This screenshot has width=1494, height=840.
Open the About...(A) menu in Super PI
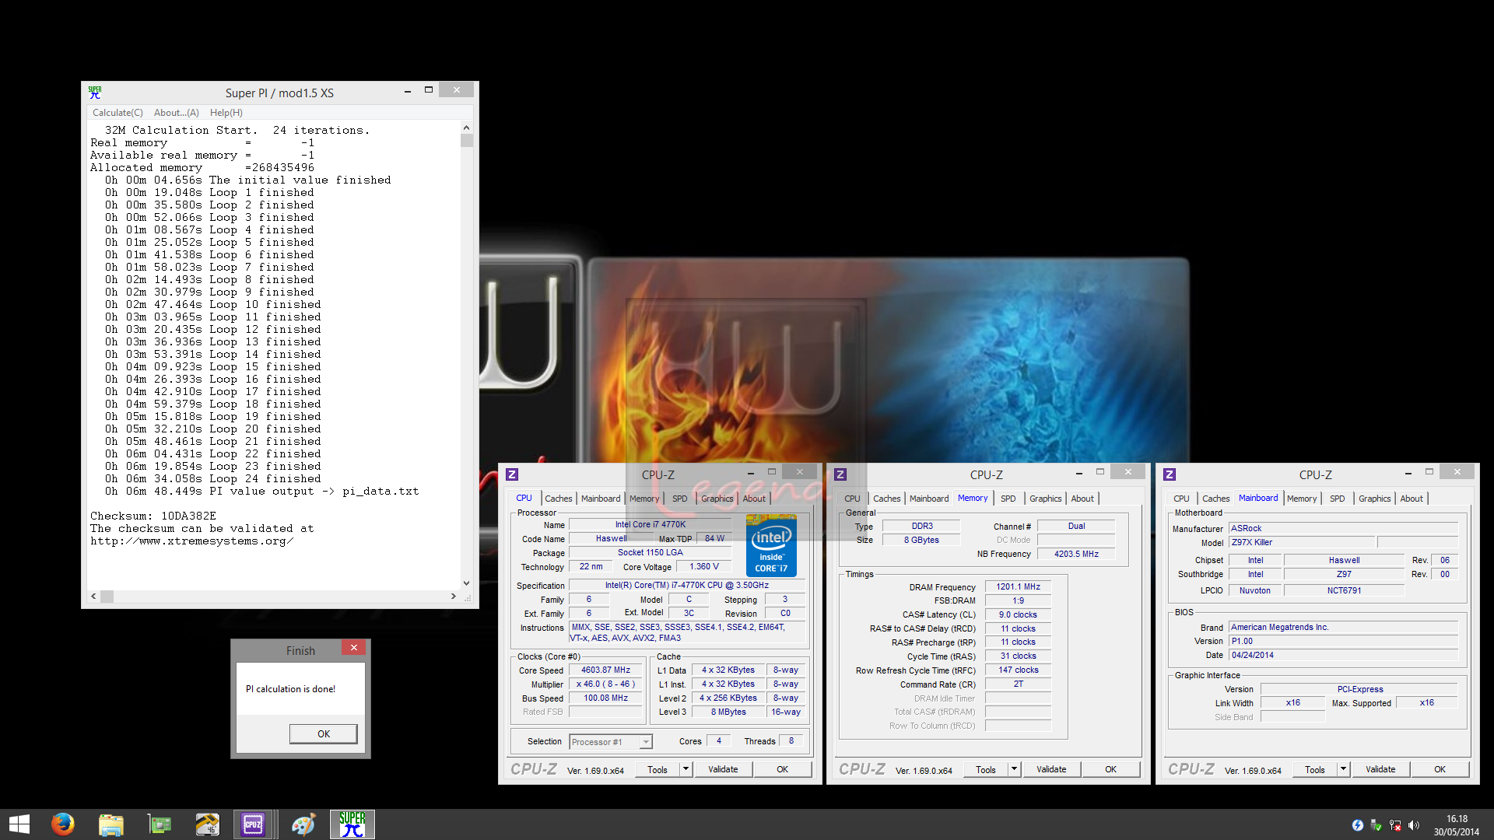(x=177, y=113)
